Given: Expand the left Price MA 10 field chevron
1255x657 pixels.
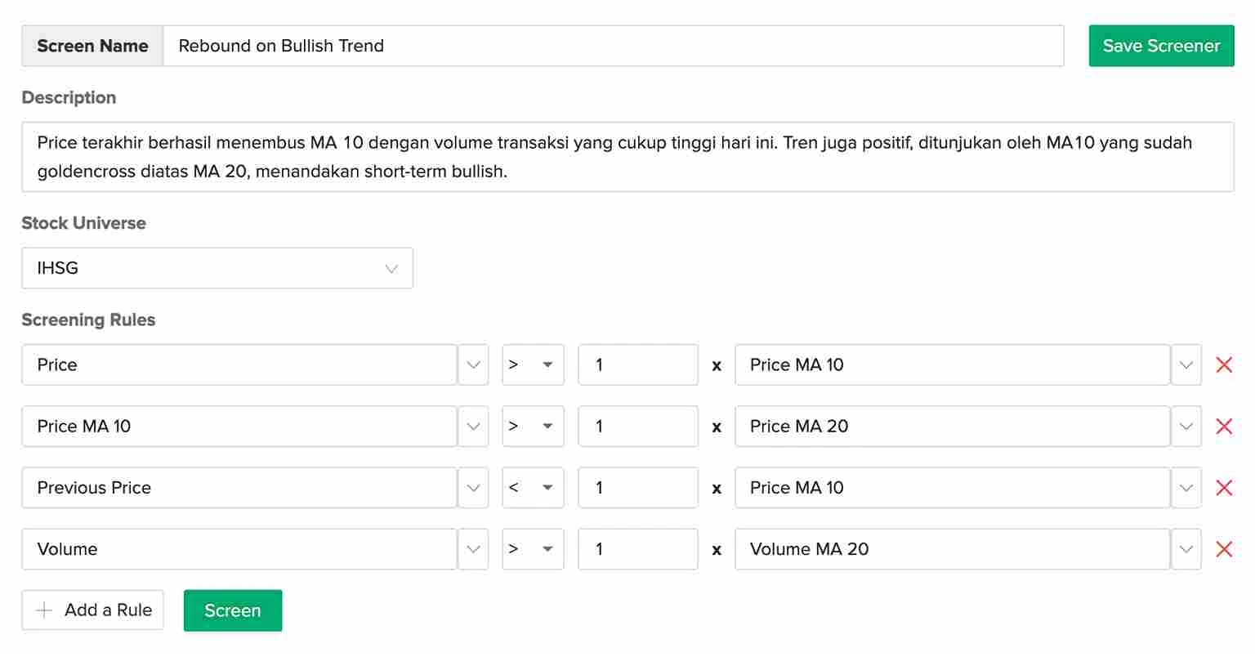Looking at the screenshot, I should coord(473,427).
